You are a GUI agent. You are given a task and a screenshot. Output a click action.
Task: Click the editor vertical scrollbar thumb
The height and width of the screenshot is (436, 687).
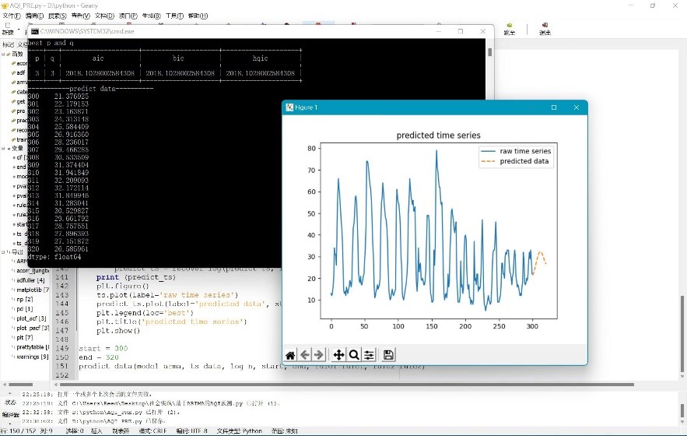point(682,335)
